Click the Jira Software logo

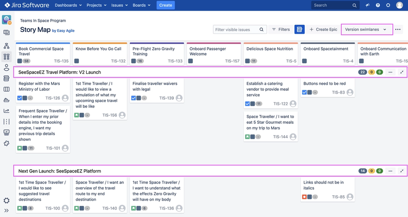27,5
